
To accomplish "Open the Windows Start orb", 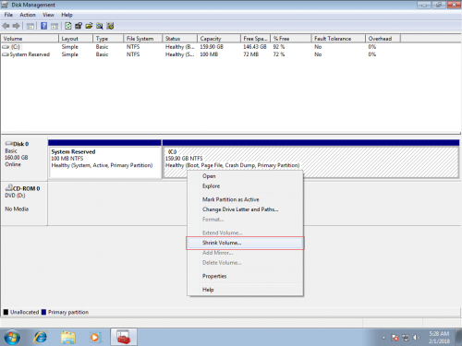I will click(x=12, y=338).
